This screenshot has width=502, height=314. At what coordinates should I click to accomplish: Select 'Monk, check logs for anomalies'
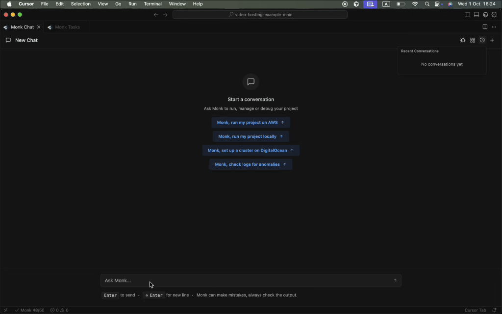[x=251, y=164]
